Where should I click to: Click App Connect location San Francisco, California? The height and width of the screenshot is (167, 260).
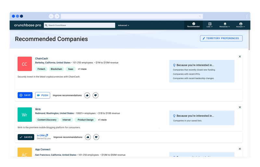[56, 155]
